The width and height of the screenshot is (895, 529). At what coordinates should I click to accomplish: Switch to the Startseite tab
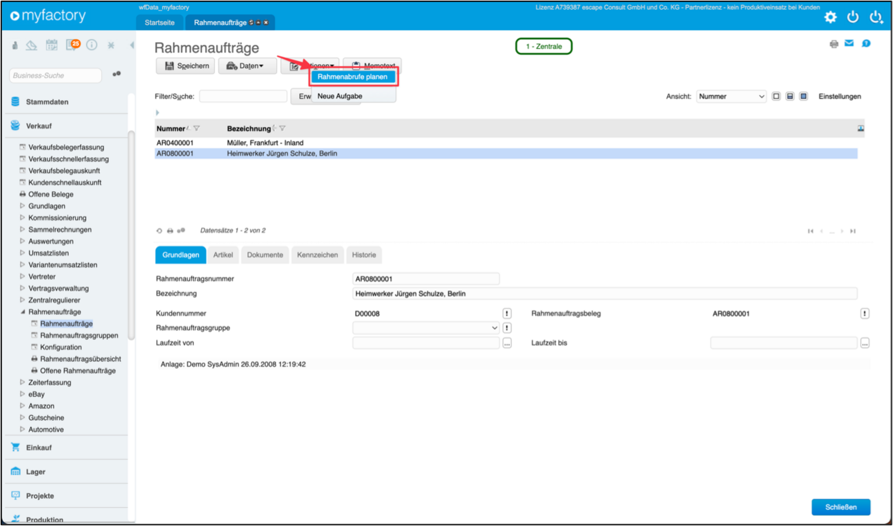pos(159,23)
